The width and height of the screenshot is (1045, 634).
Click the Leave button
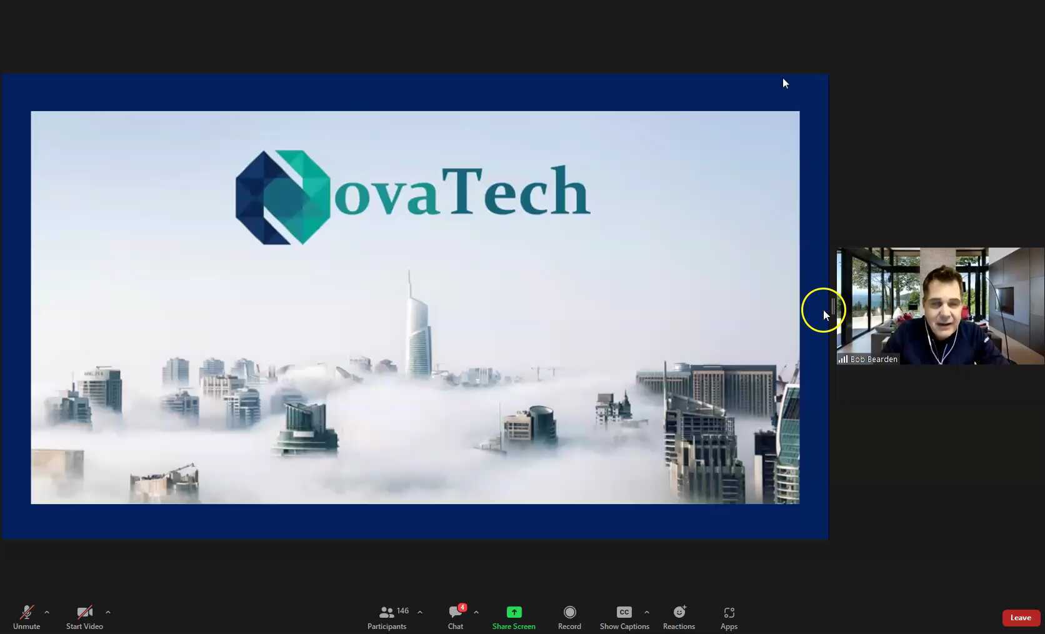(1020, 617)
